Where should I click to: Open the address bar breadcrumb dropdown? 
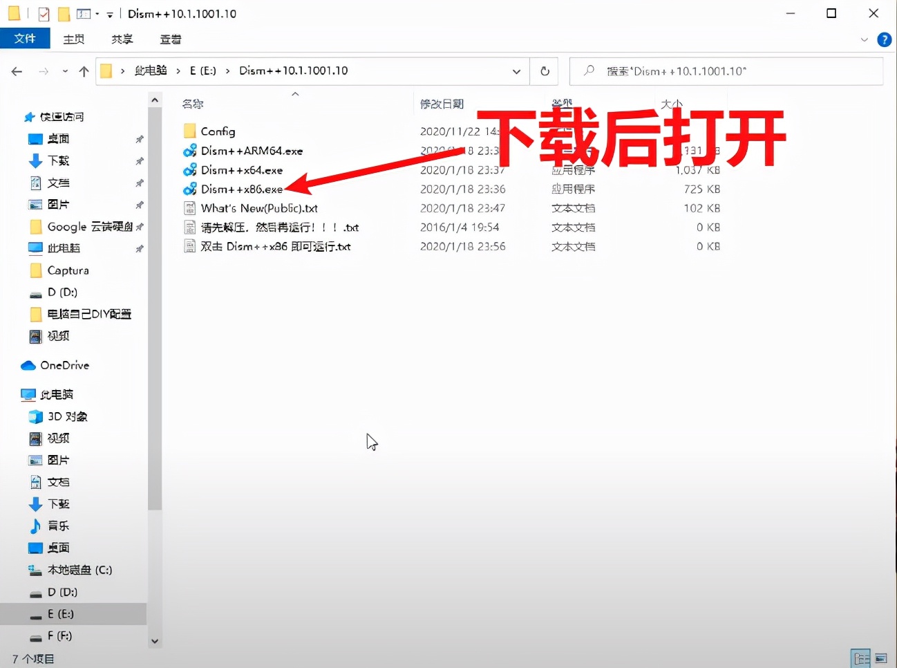[516, 71]
